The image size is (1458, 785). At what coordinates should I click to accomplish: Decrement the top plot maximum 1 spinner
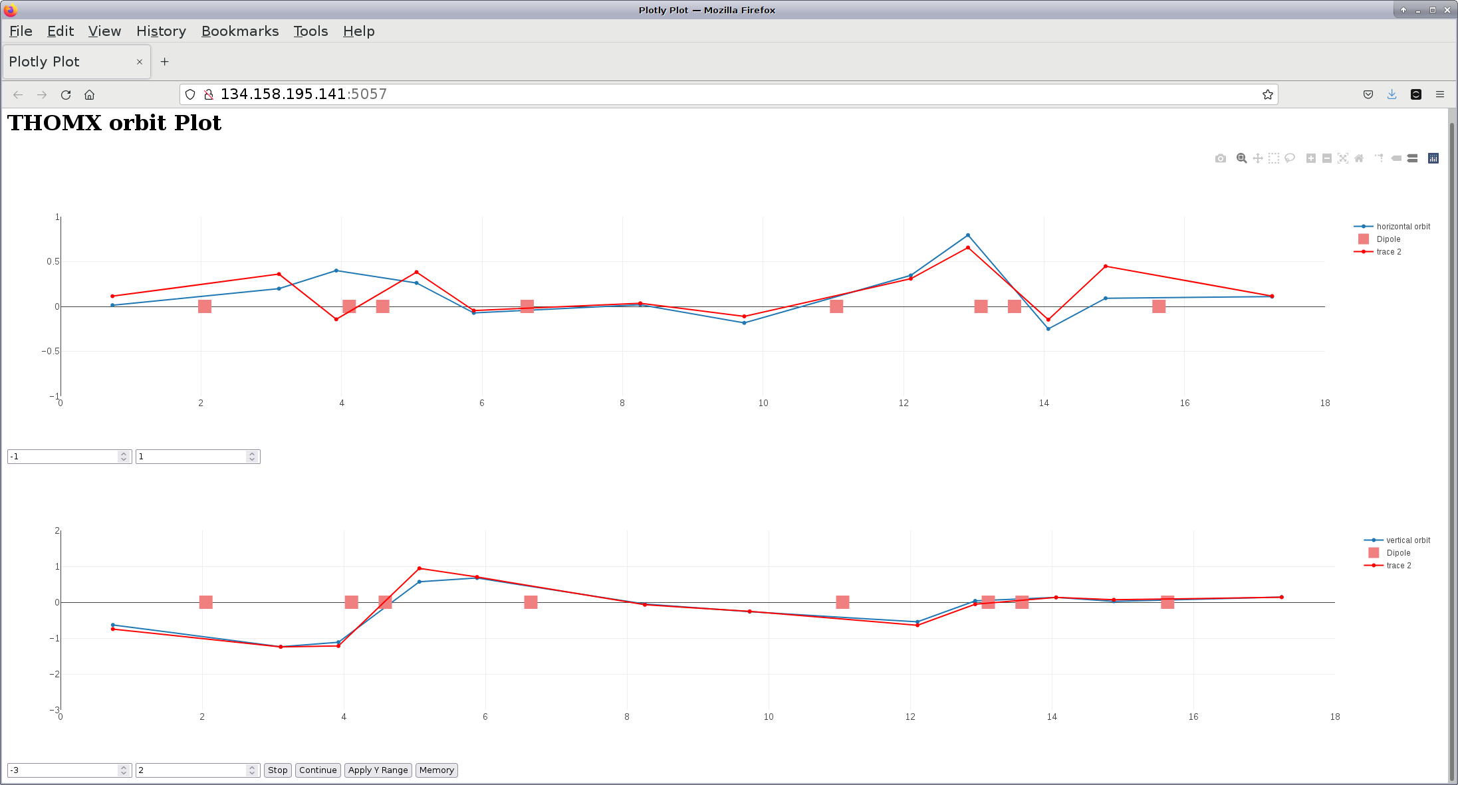tap(252, 459)
